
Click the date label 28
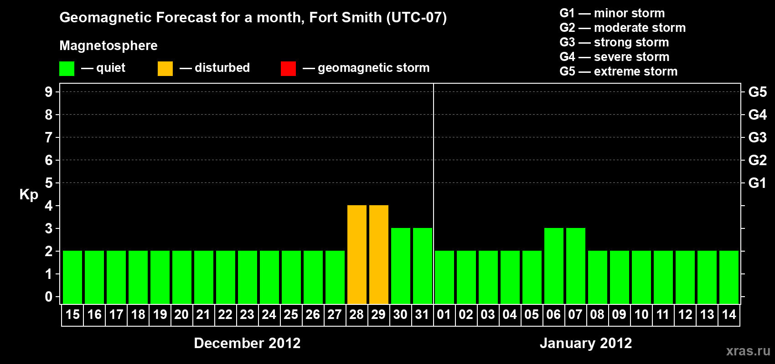point(356,314)
